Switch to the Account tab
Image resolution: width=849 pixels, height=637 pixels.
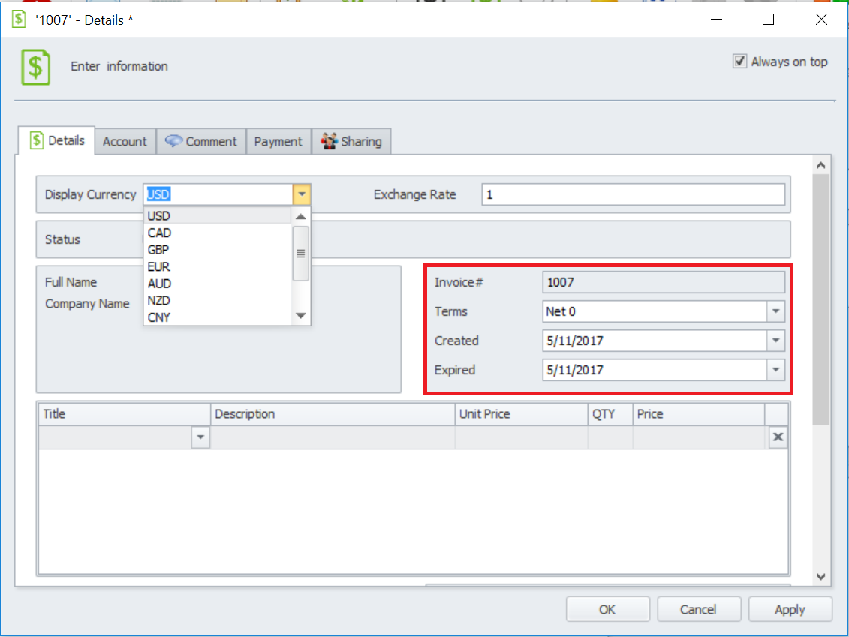click(x=125, y=141)
